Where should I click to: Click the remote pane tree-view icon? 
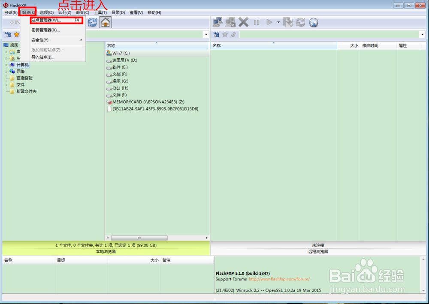(216, 34)
